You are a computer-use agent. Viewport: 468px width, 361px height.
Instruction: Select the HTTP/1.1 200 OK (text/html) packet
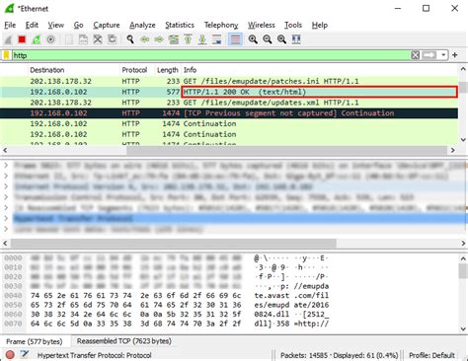click(x=229, y=92)
